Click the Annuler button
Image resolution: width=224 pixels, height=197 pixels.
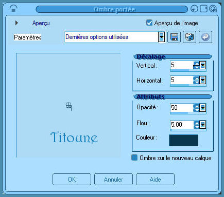point(113,179)
